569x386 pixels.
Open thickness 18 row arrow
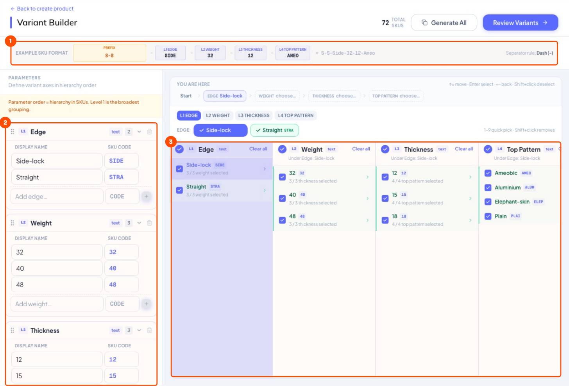pyautogui.click(x=470, y=220)
